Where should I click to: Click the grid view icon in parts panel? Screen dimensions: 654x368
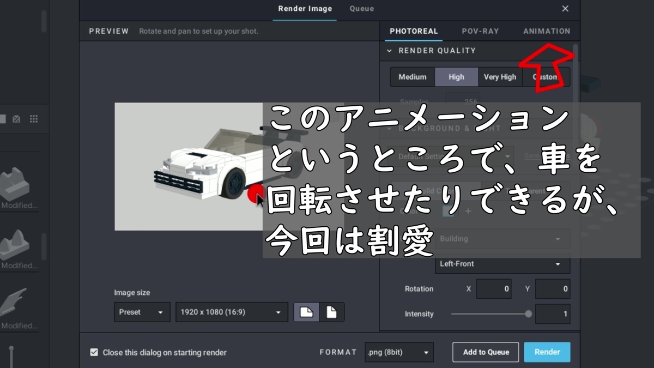(34, 119)
